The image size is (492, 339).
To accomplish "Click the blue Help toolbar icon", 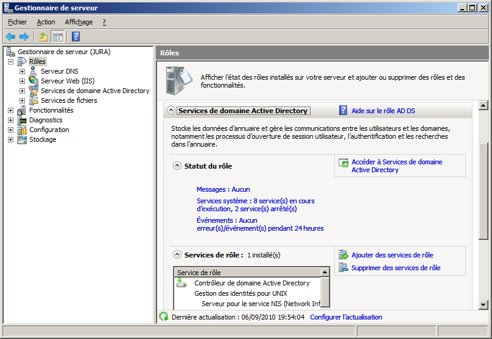I will (76, 37).
